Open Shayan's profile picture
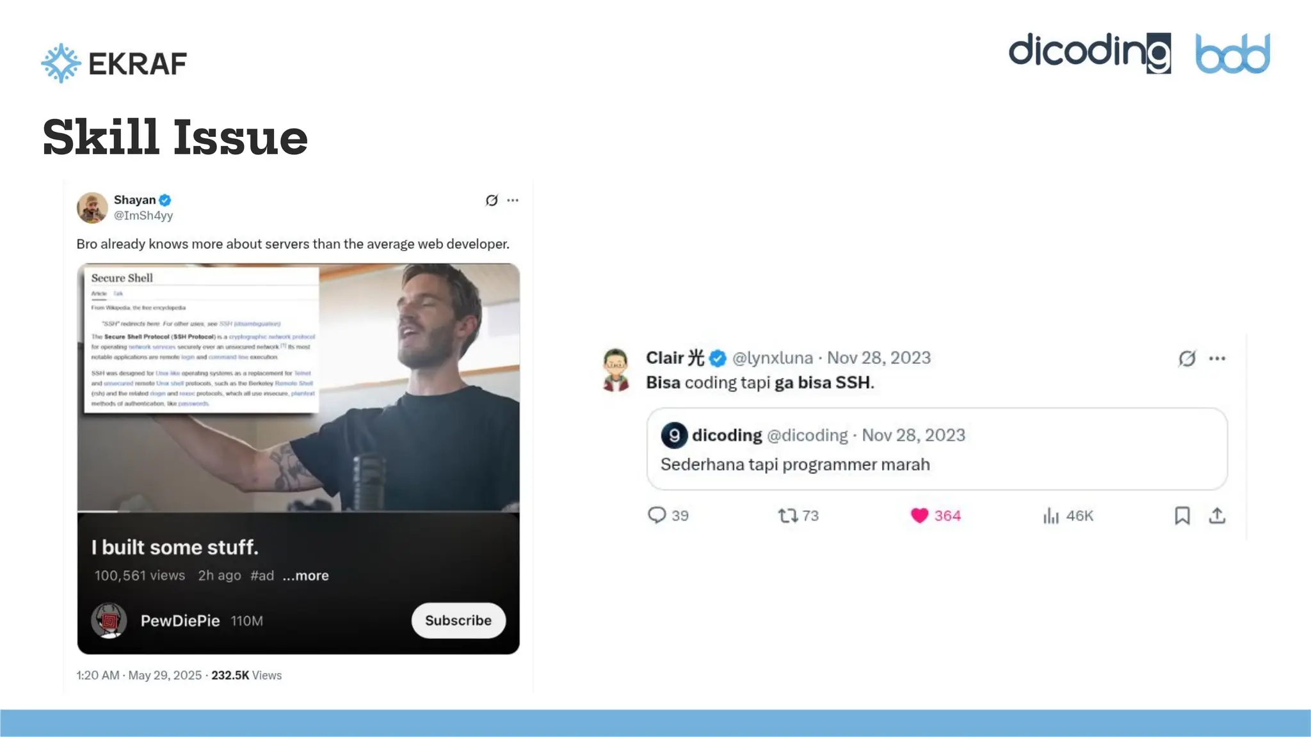The height and width of the screenshot is (737, 1311). pos(92,207)
